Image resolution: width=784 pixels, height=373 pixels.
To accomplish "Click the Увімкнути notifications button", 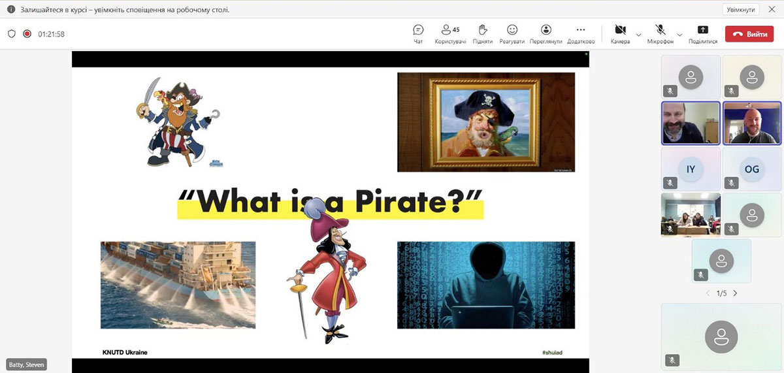I will [742, 9].
